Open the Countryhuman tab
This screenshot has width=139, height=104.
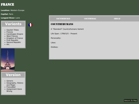tap(63, 19)
